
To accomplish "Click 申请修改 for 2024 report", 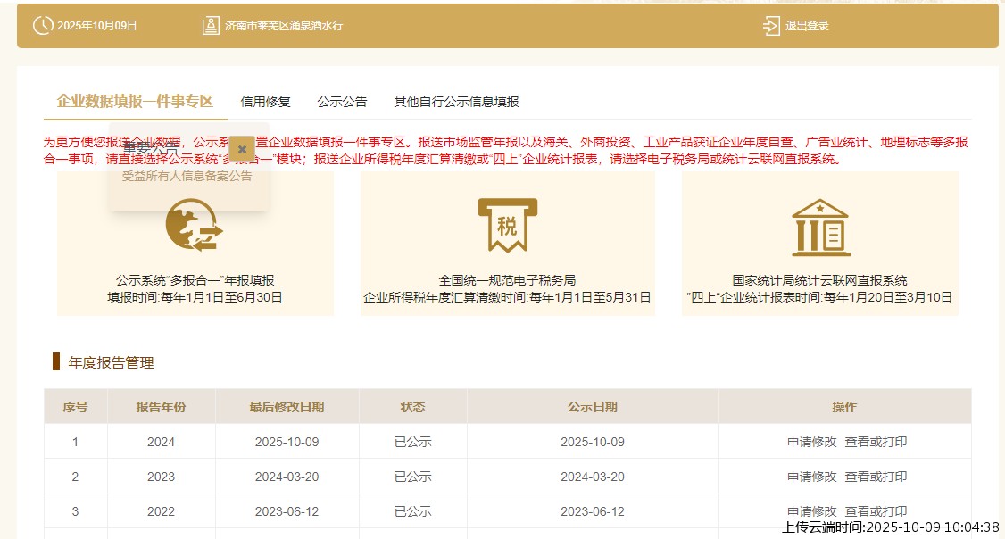I will (x=812, y=442).
